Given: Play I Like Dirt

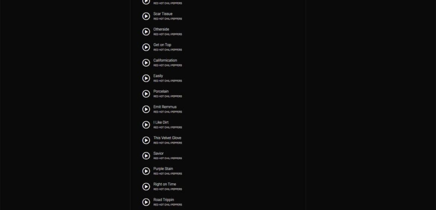Looking at the screenshot, I should (x=146, y=125).
